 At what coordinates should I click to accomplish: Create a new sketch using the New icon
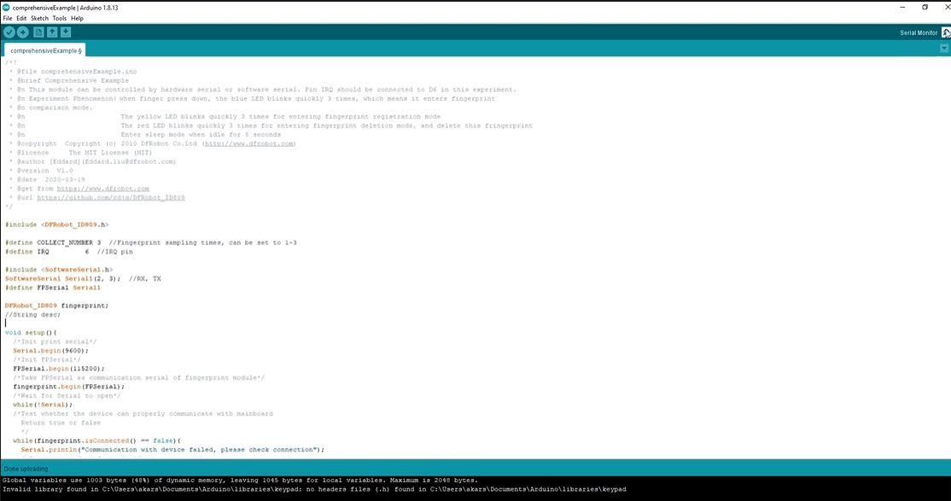coord(38,32)
